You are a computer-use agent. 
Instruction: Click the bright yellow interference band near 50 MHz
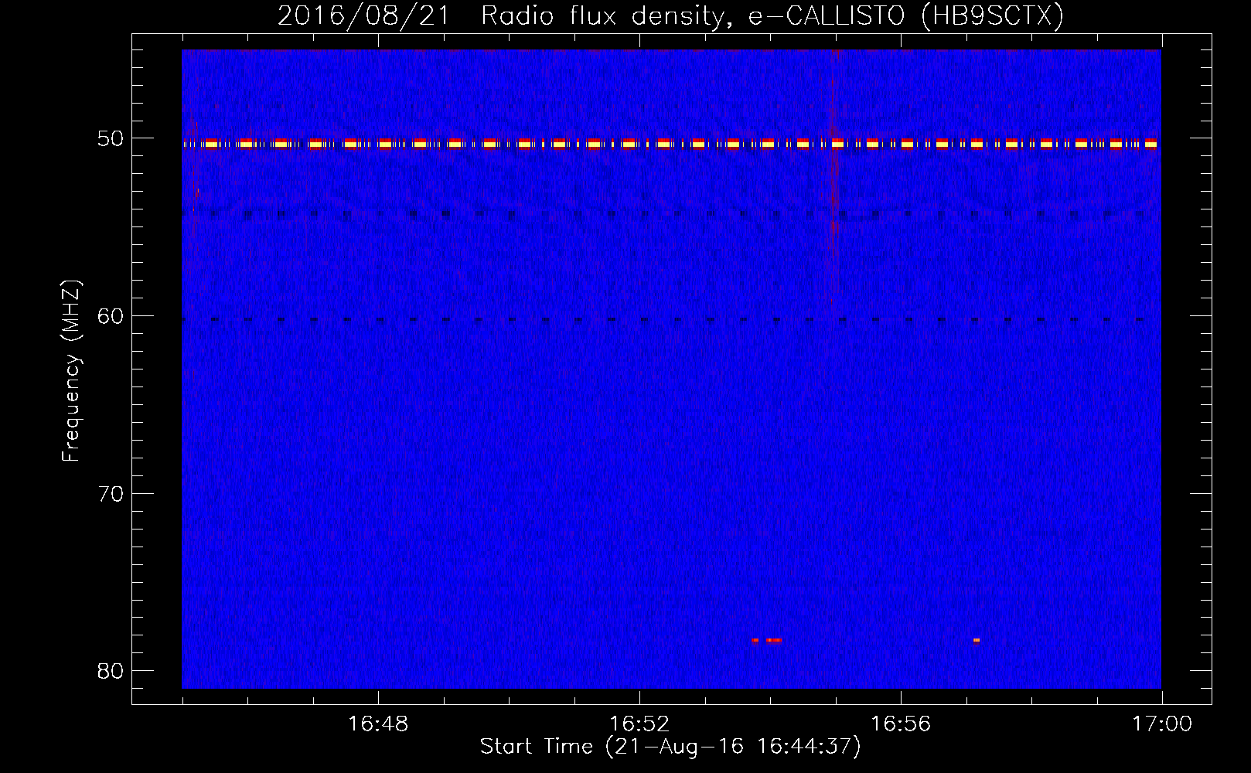671,144
